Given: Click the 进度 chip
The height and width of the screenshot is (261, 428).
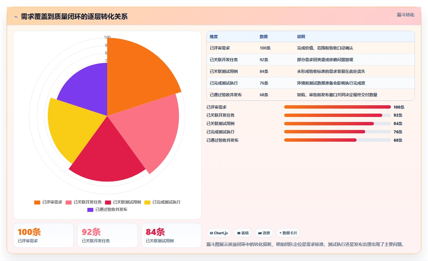Looking at the screenshot, I should point(264,233).
